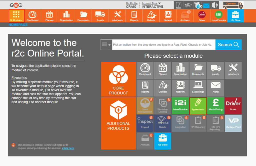256x166 pixels.
Task: Open the Agreements module tile
Action: pos(198,106)
